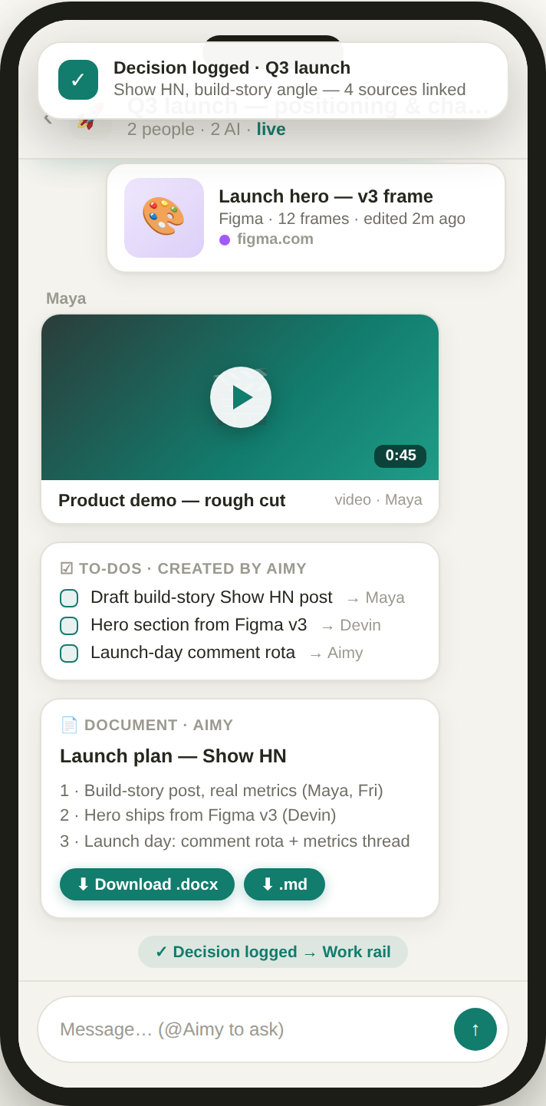
Task: Check Hero section from Figma v3
Action: (69, 626)
